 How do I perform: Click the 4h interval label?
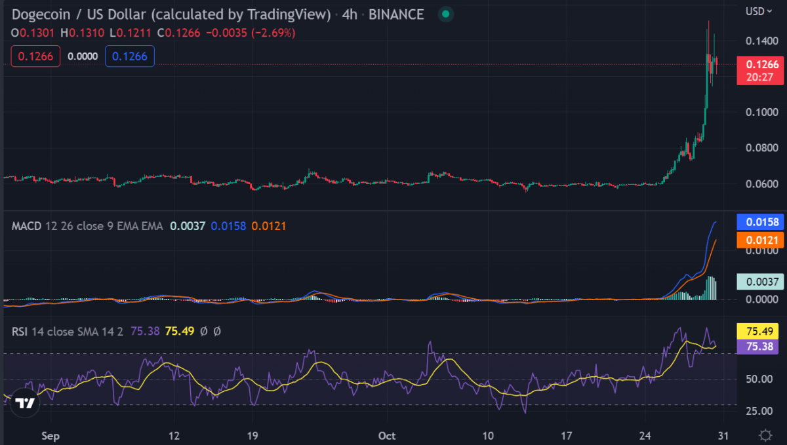tap(349, 14)
